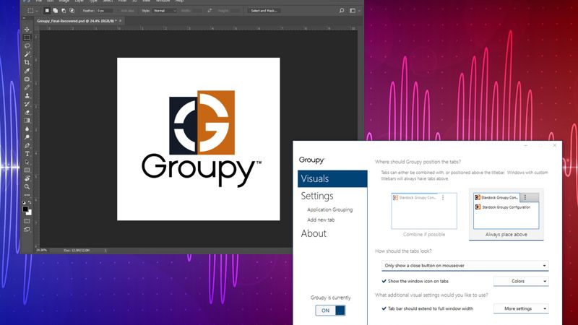The image size is (578, 325).
Task: Select the Hand tool
Action: pyautogui.click(x=27, y=178)
